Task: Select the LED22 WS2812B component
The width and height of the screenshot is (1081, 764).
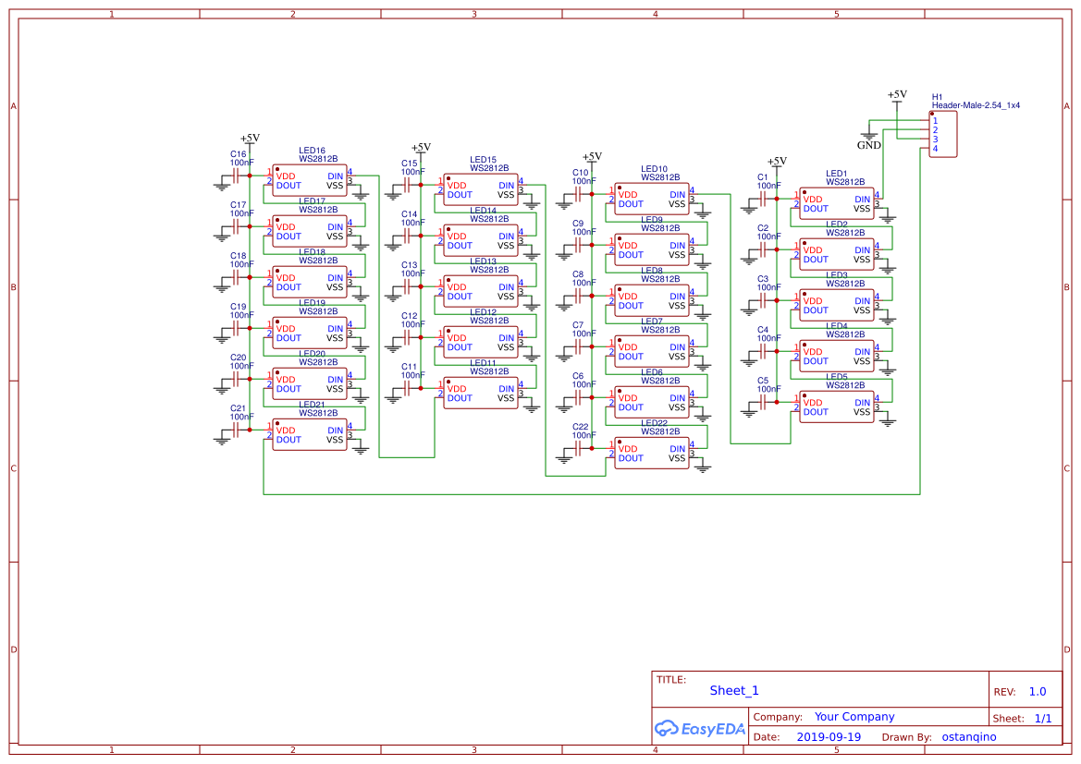Action: [x=651, y=453]
